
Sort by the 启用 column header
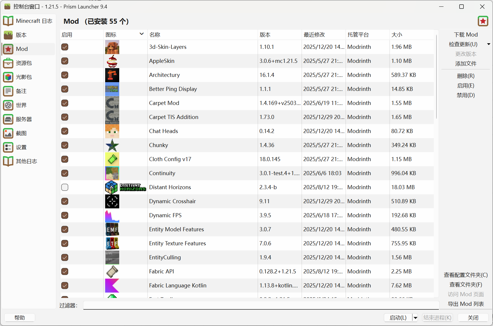pyautogui.click(x=82, y=35)
